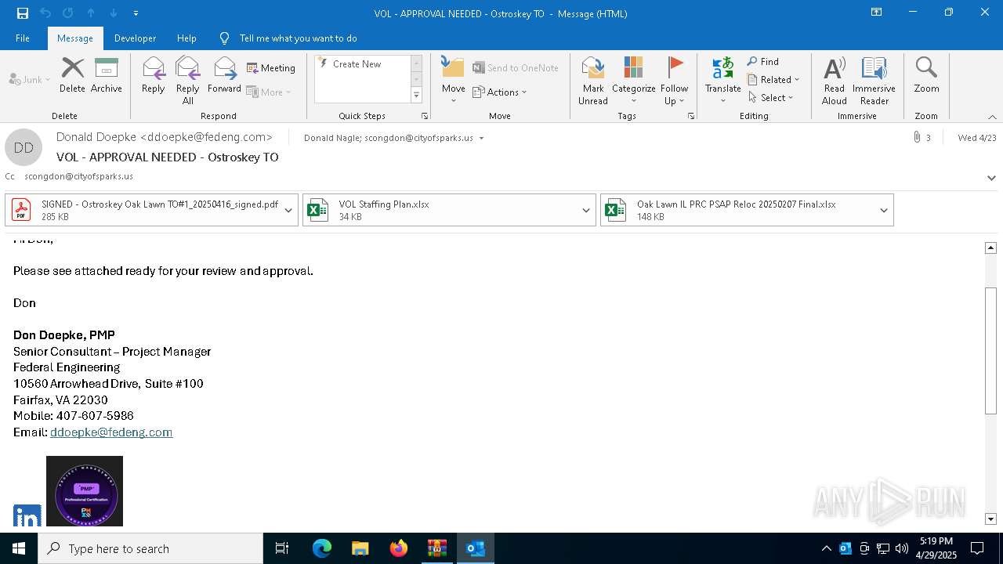The image size is (1003, 564).
Task: Open the More respond options dropdown
Action: tap(269, 92)
